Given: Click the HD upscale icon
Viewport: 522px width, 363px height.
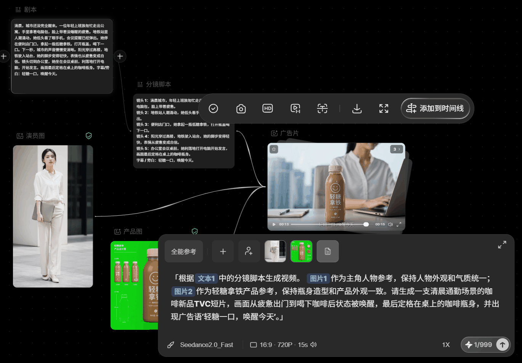Looking at the screenshot, I should click(268, 108).
